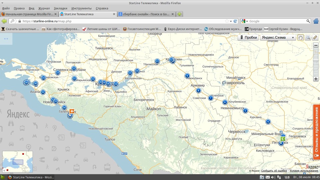Toggle the side panel double-arrow button
This screenshot has width=320, height=180.
point(6,39)
